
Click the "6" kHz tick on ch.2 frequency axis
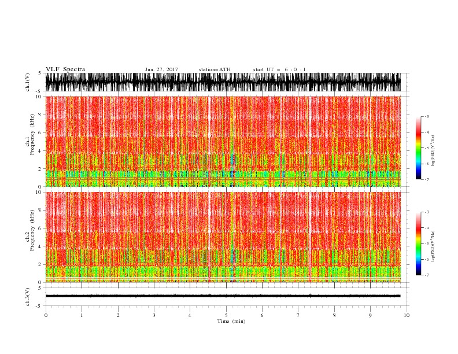pos(40,228)
